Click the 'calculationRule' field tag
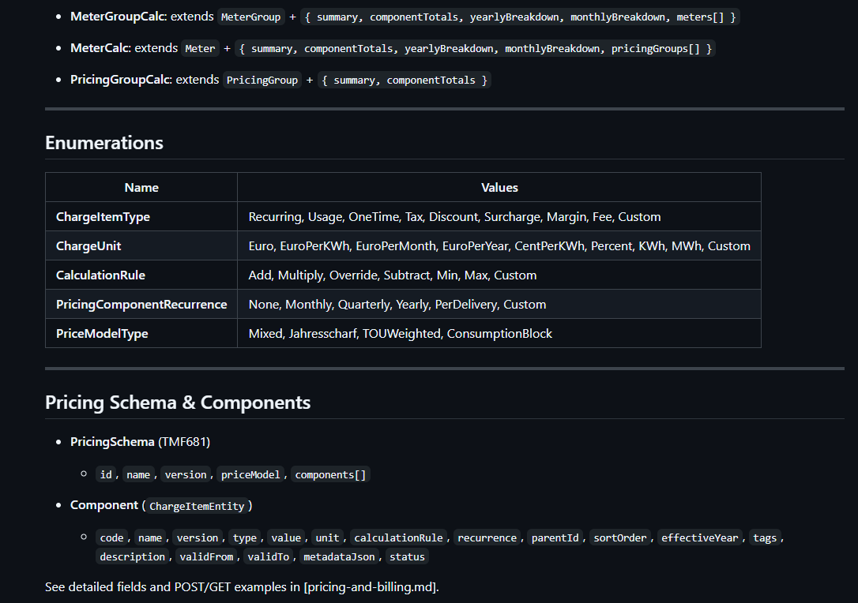The image size is (858, 603). [398, 538]
